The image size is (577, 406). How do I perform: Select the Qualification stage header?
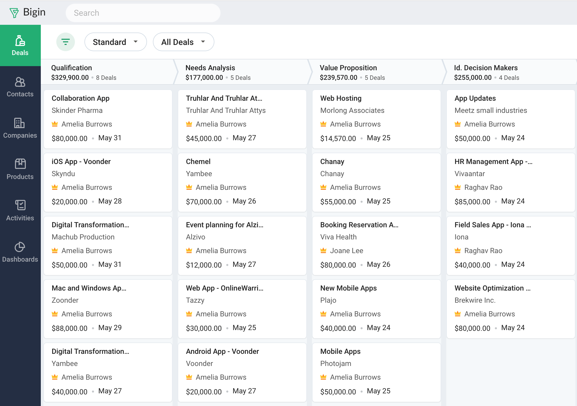point(72,68)
